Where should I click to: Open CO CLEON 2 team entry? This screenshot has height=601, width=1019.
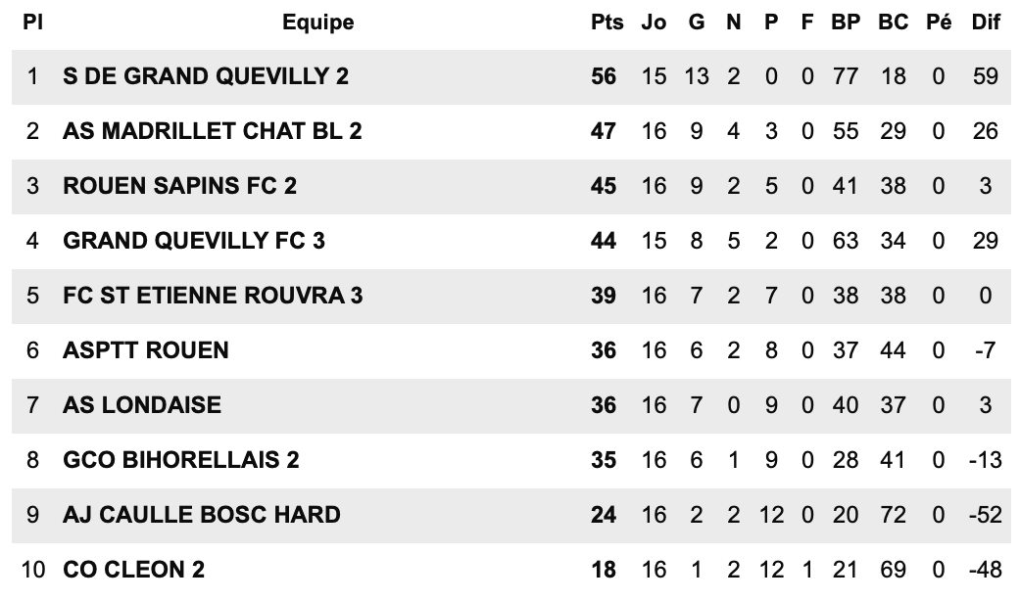pos(133,570)
